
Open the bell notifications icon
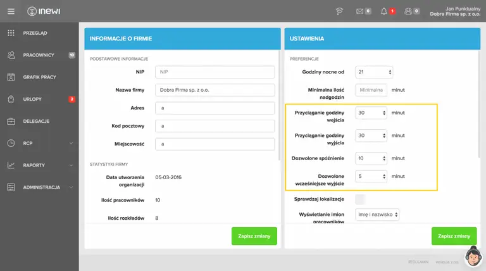tap(384, 11)
